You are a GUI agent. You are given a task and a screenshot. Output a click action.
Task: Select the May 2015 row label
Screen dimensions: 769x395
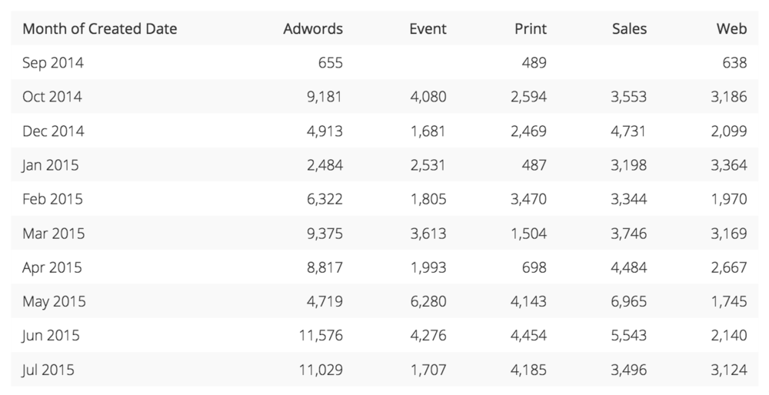tap(54, 301)
